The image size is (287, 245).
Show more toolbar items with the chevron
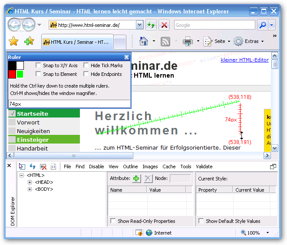click(274, 36)
